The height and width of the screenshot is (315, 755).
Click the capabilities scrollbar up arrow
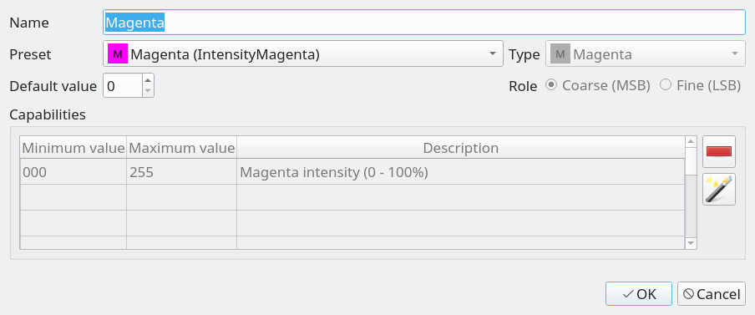point(691,141)
